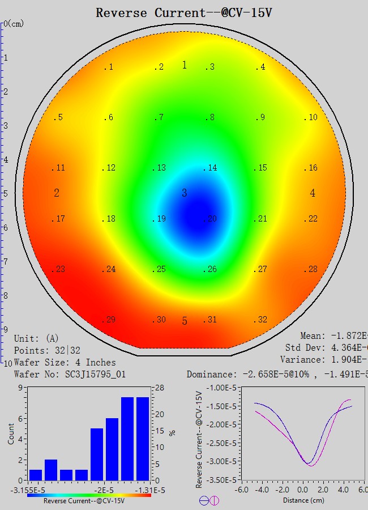Select measurement point 20 in the blue center
This screenshot has height=510, width=368.
click(x=211, y=219)
